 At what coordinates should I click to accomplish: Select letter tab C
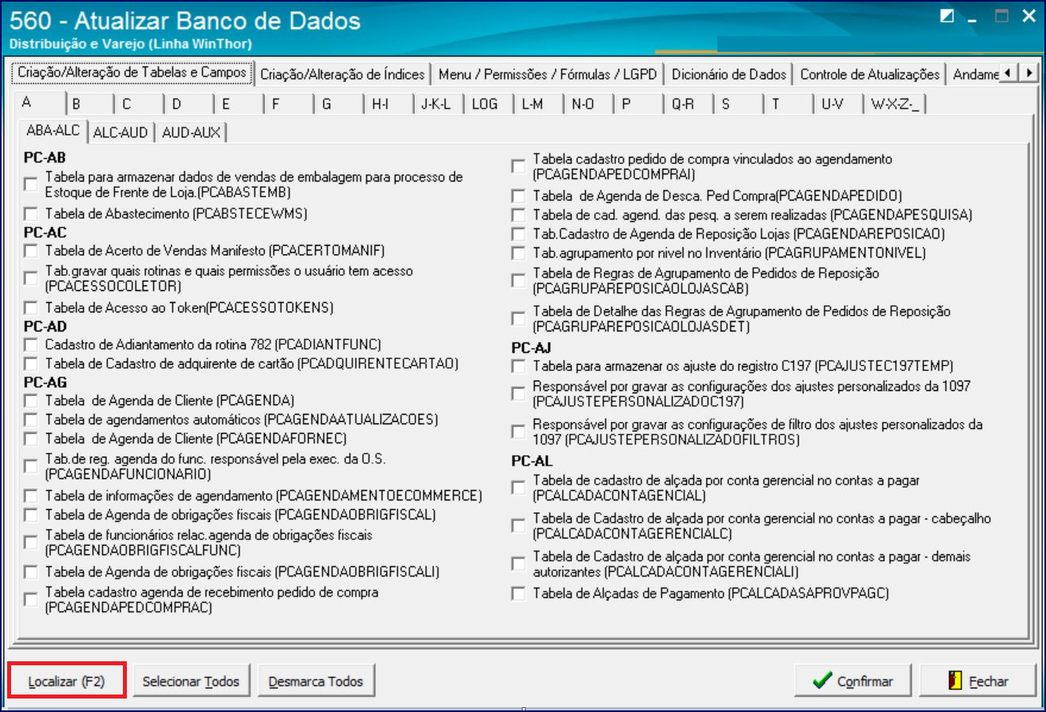(139, 104)
